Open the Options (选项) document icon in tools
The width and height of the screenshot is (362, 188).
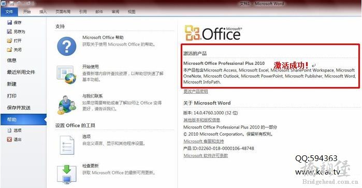coord(67,145)
